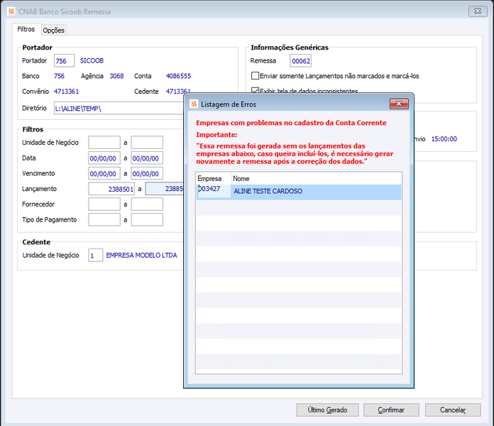Click the Vencimento end date field
Image resolution: width=494 pixels, height=426 pixels.
(147, 173)
